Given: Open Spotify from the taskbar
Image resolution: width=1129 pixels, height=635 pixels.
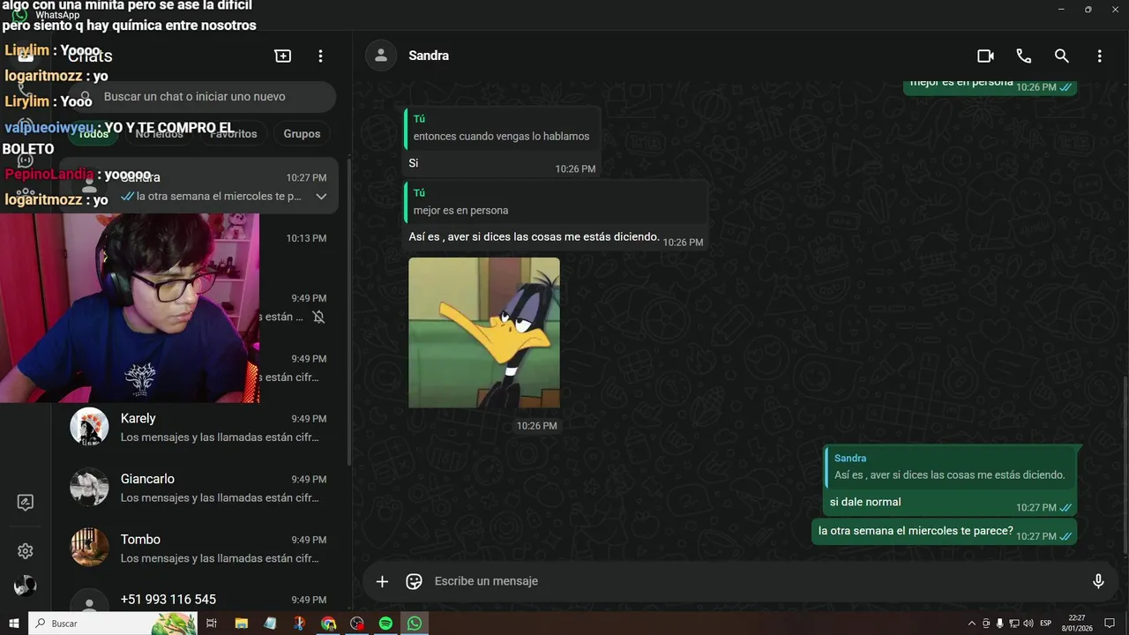Looking at the screenshot, I should click(x=385, y=624).
